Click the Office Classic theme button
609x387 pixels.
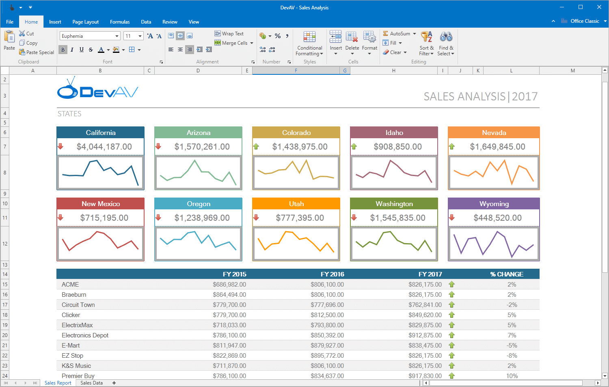584,21
